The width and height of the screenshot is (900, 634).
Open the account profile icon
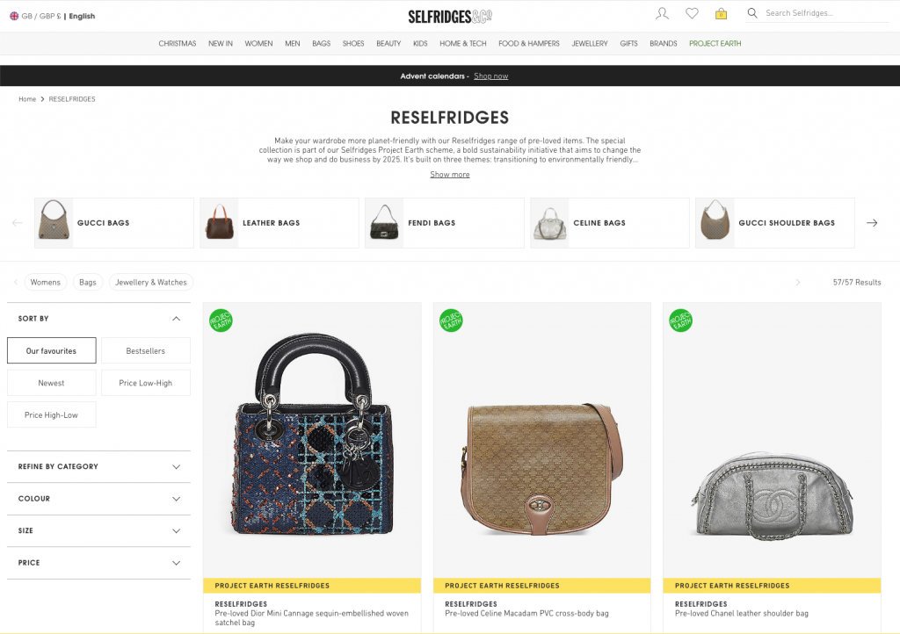pyautogui.click(x=662, y=13)
